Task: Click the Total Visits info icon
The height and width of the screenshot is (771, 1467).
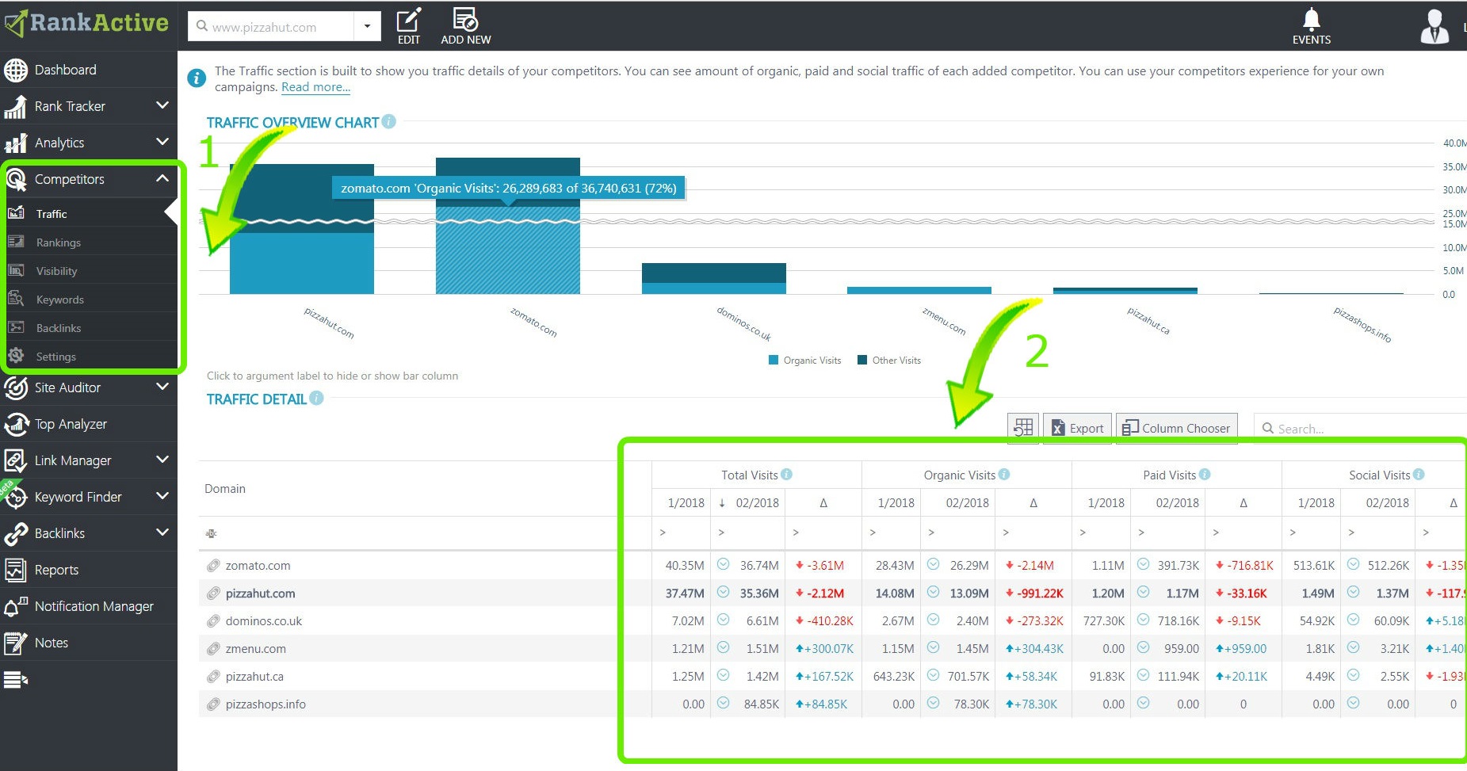Action: coord(786,474)
